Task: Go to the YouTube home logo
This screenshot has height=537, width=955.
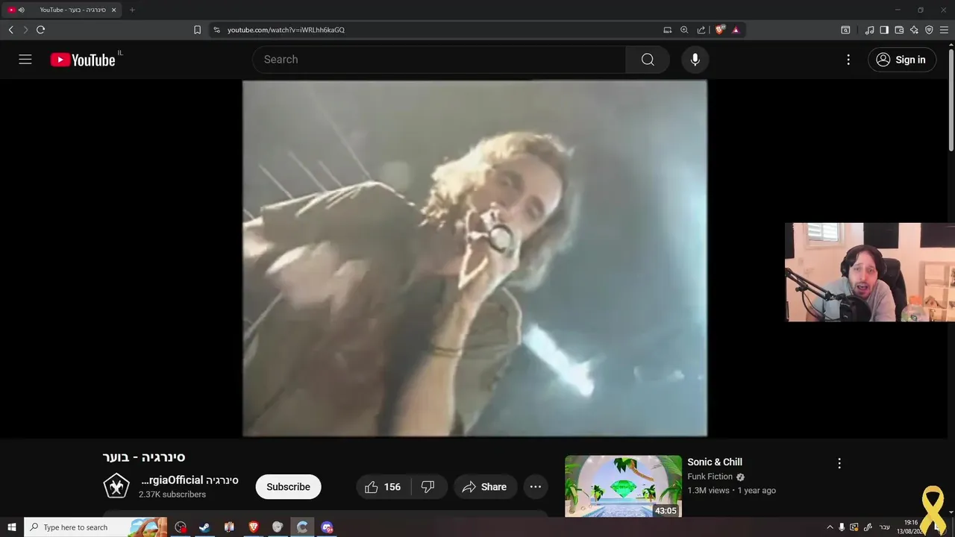Action: point(83,60)
